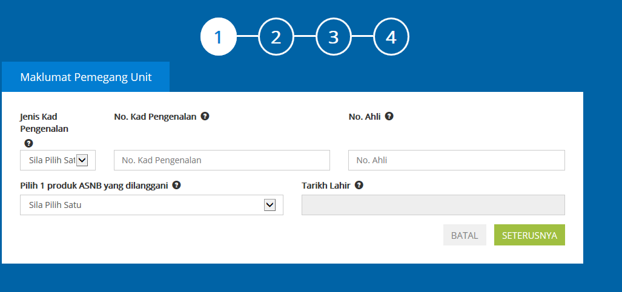This screenshot has height=292, width=622.
Task: Click help icon beside No. Kad Pengenalan label
Action: point(205,116)
